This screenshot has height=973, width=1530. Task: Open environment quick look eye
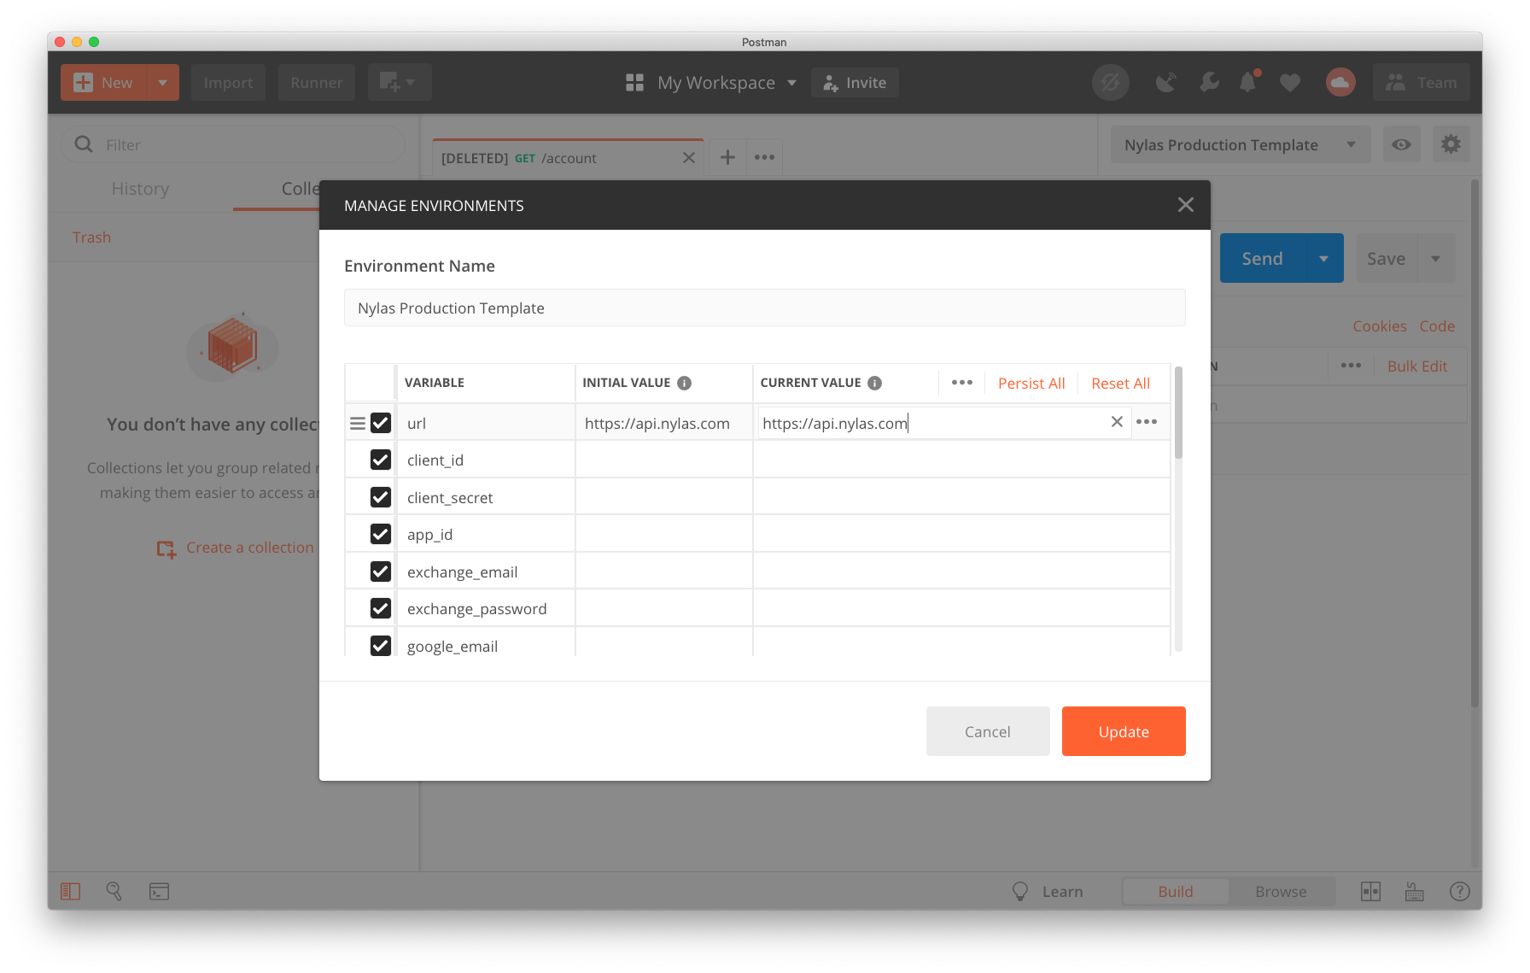tap(1401, 144)
